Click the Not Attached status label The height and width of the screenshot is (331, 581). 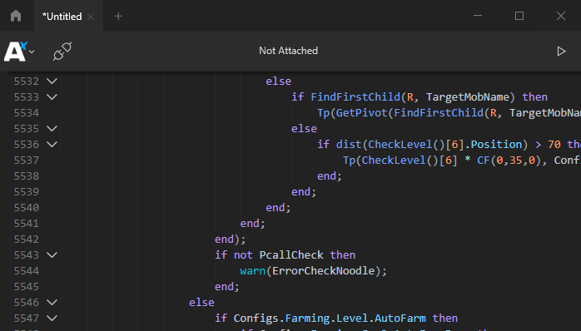[288, 51]
